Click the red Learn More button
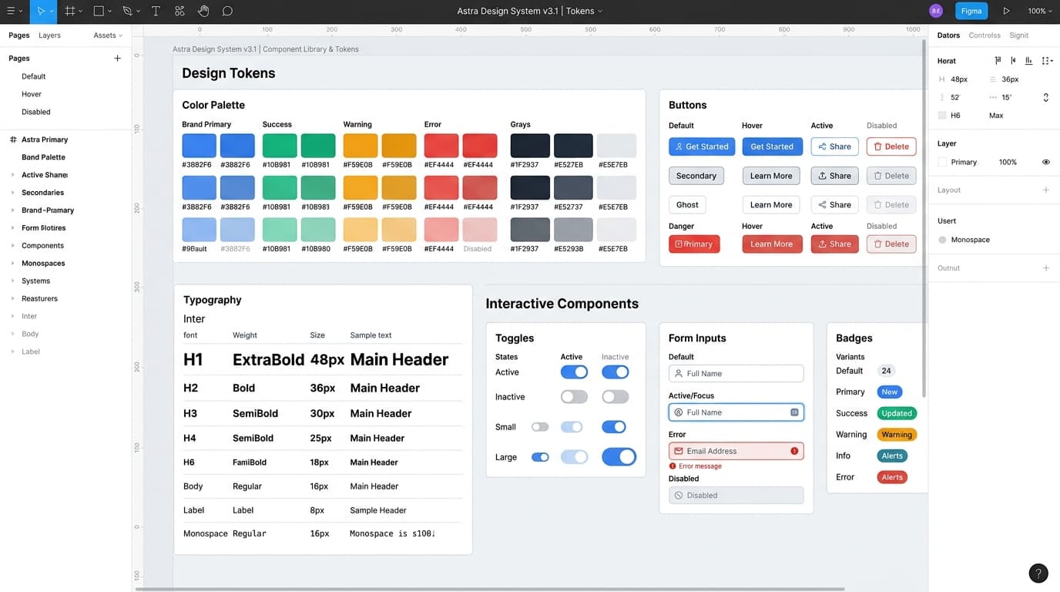 (x=771, y=244)
